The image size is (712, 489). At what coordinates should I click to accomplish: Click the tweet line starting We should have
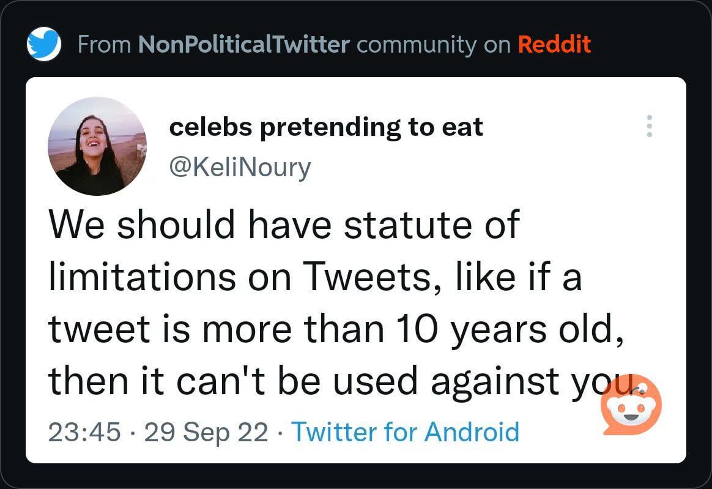(283, 224)
